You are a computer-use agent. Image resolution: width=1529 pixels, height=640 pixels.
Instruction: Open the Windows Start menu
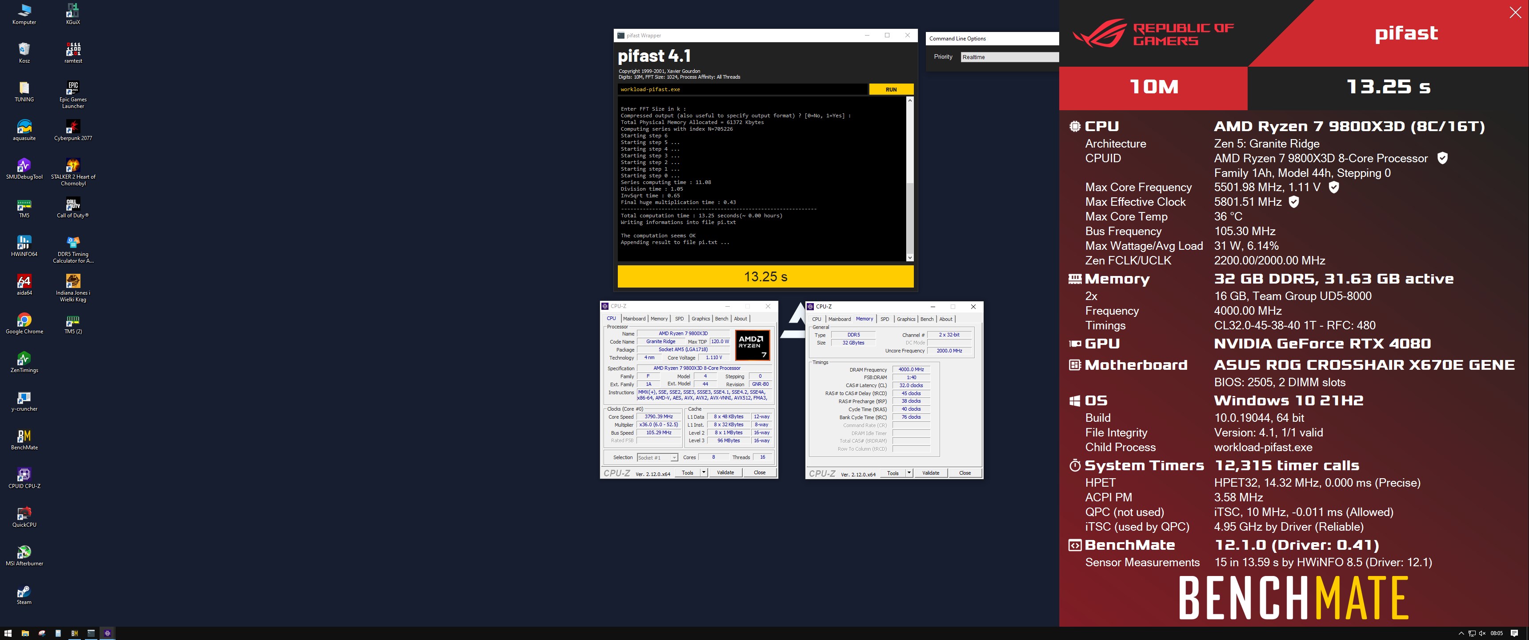(x=8, y=633)
